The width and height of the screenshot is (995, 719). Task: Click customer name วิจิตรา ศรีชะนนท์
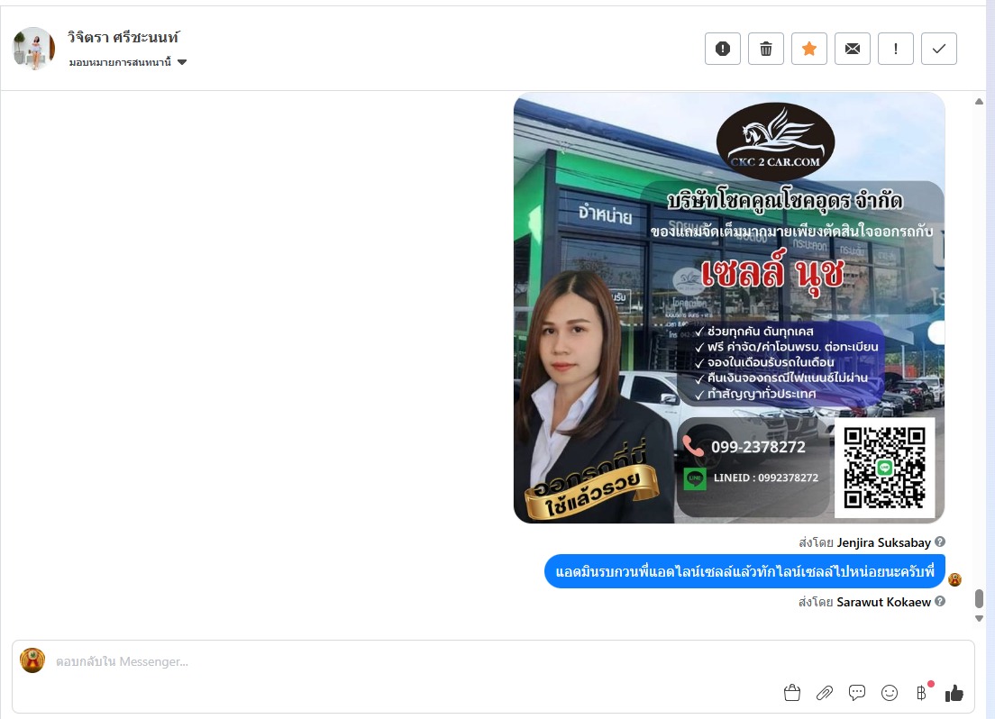123,38
